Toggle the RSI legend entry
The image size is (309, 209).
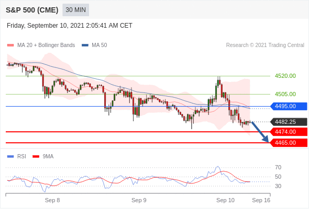coord(17,157)
